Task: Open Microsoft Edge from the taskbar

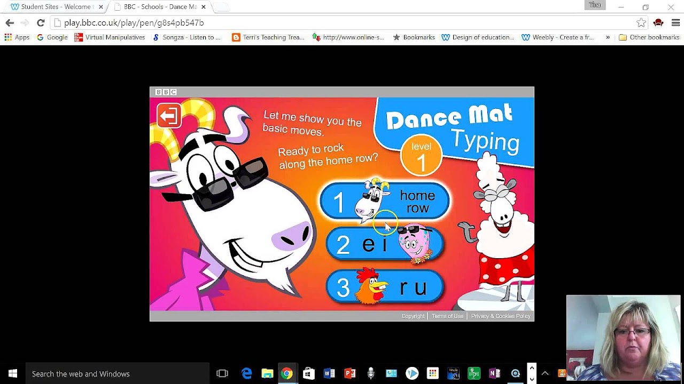Action: 246,373
